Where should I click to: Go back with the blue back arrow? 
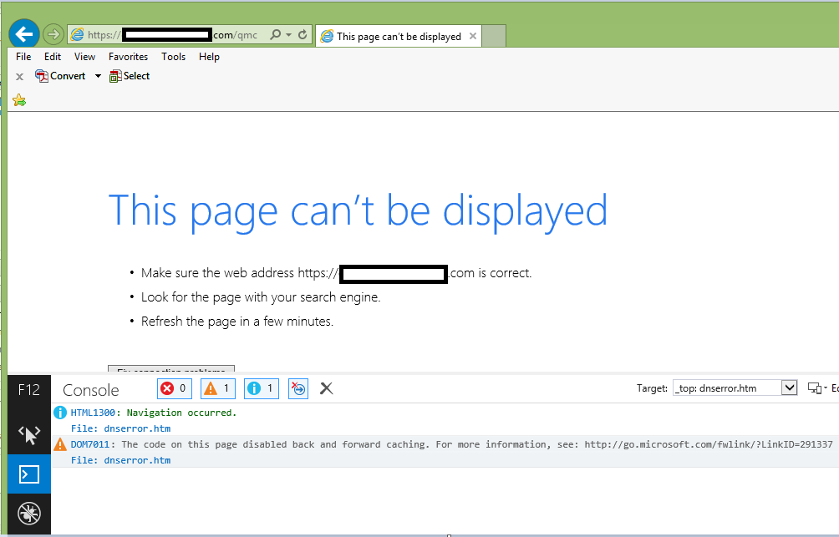pos(24,34)
